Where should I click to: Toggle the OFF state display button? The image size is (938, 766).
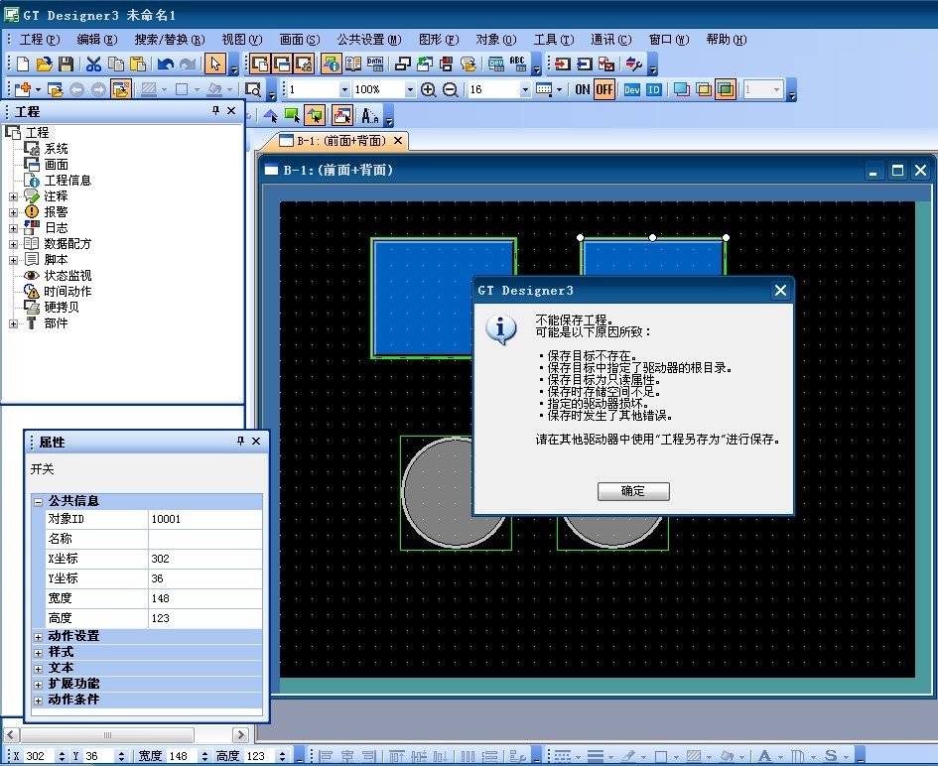604,89
